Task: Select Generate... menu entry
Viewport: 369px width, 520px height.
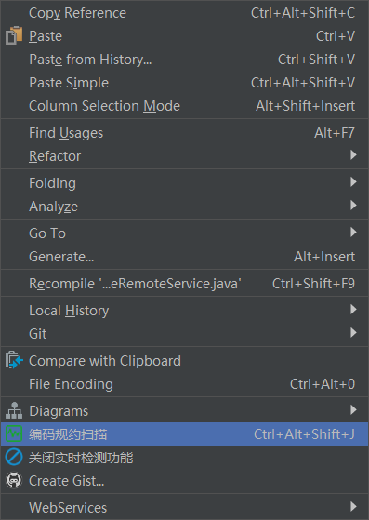Action: point(184,257)
